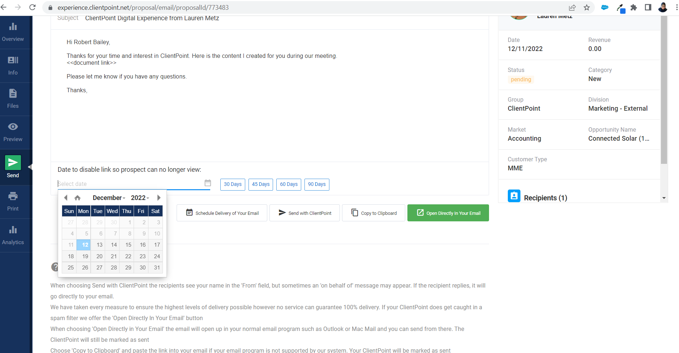Click the browser address bar URL
This screenshot has height=353, width=679.
(x=143, y=8)
